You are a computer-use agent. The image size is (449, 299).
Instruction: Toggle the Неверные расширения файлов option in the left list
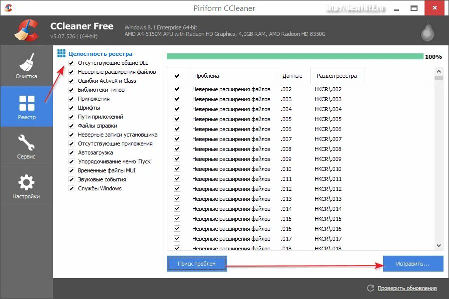click(71, 72)
